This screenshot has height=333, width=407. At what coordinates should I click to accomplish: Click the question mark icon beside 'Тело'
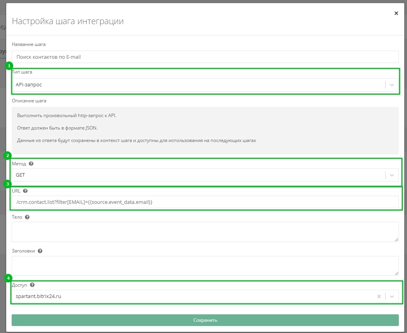pos(27,217)
